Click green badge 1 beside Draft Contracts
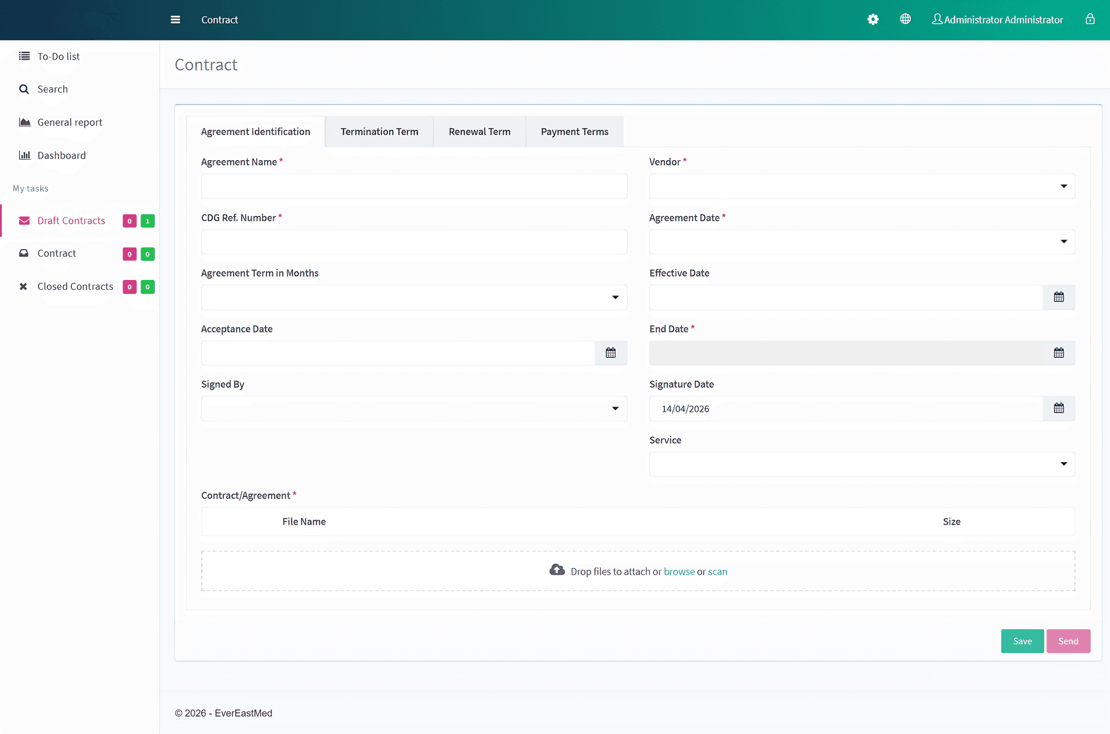Screen dimensions: 1110x734 click(x=147, y=221)
